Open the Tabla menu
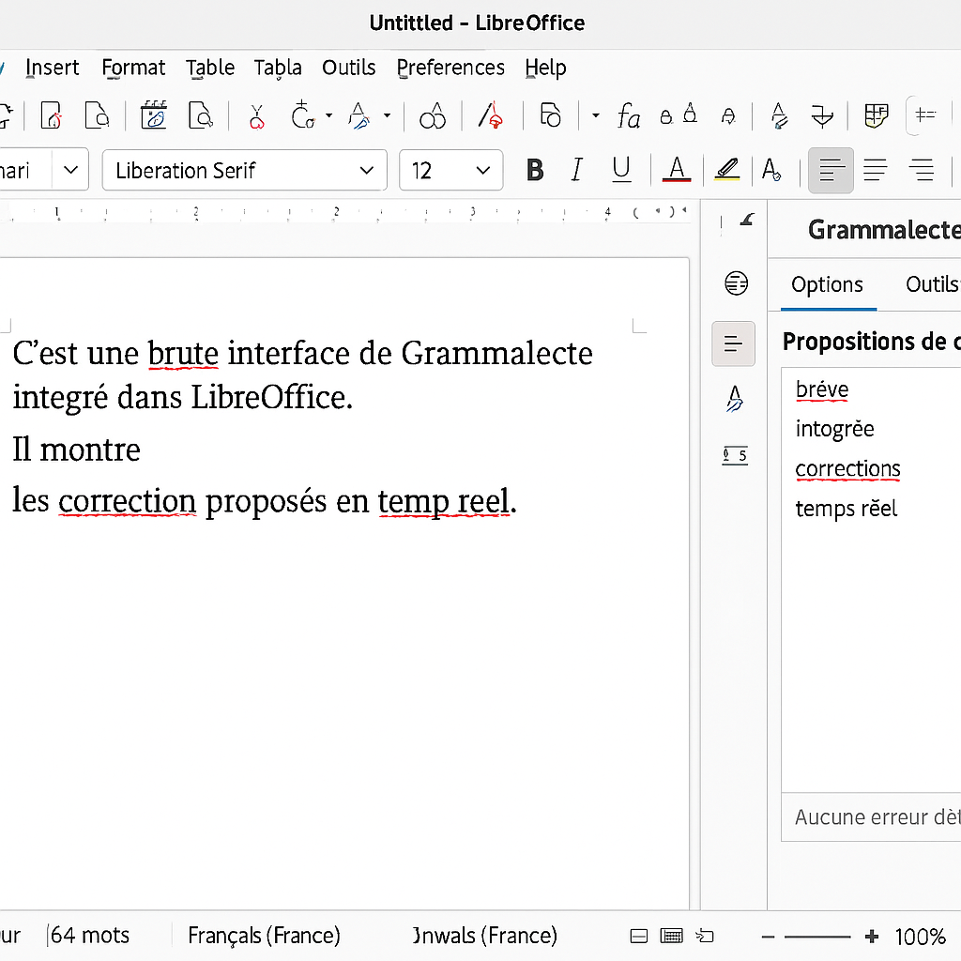 [278, 68]
